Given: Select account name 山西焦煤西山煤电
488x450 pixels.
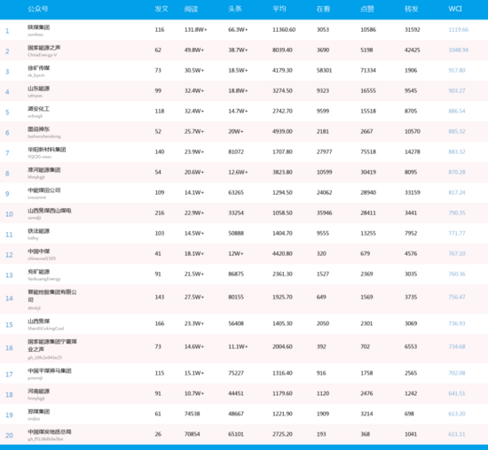Looking at the screenshot, I should 50,211.
